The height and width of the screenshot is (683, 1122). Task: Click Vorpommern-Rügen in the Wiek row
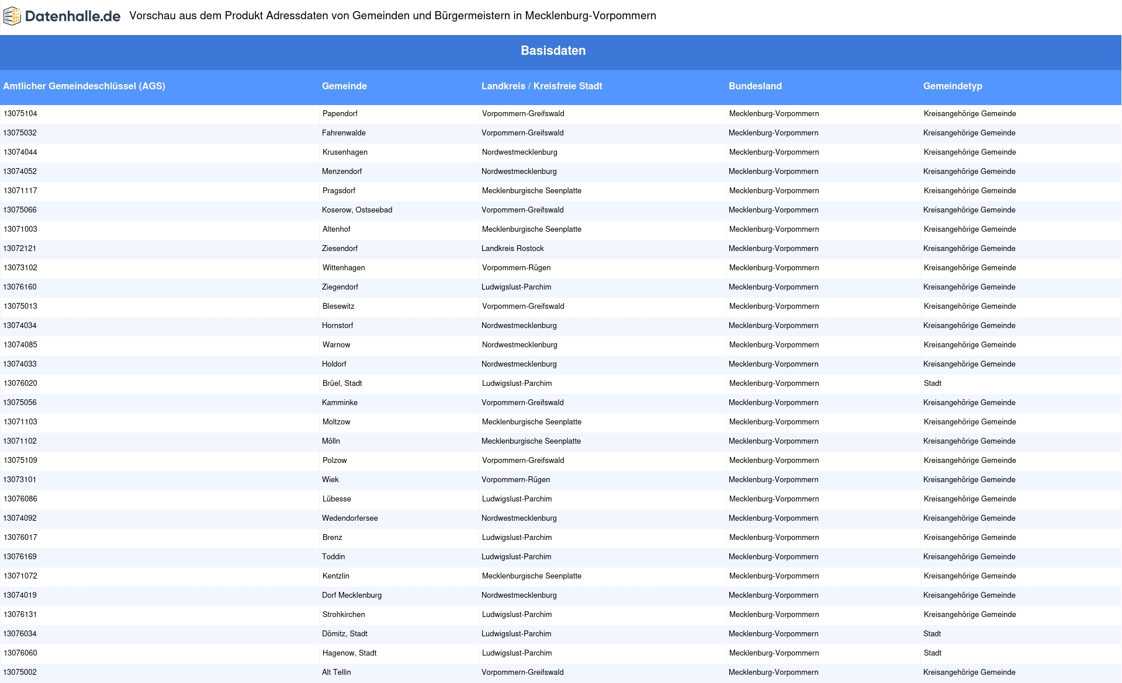coord(515,479)
